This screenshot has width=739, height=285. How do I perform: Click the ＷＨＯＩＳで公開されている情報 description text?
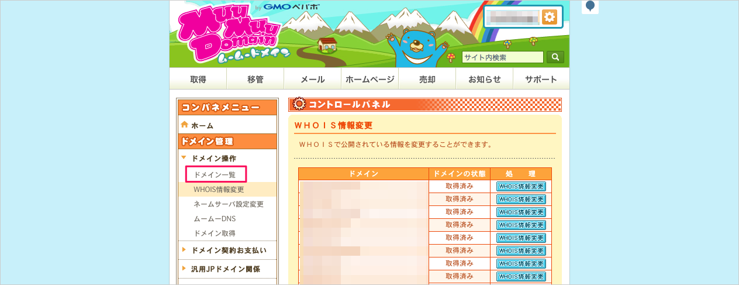click(x=395, y=144)
